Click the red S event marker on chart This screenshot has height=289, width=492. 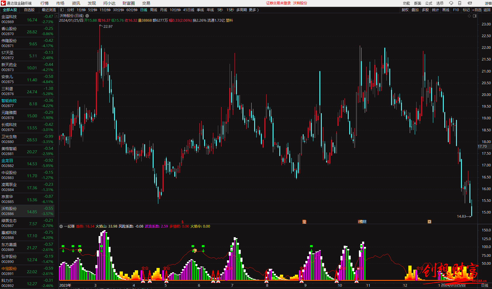click(183, 222)
